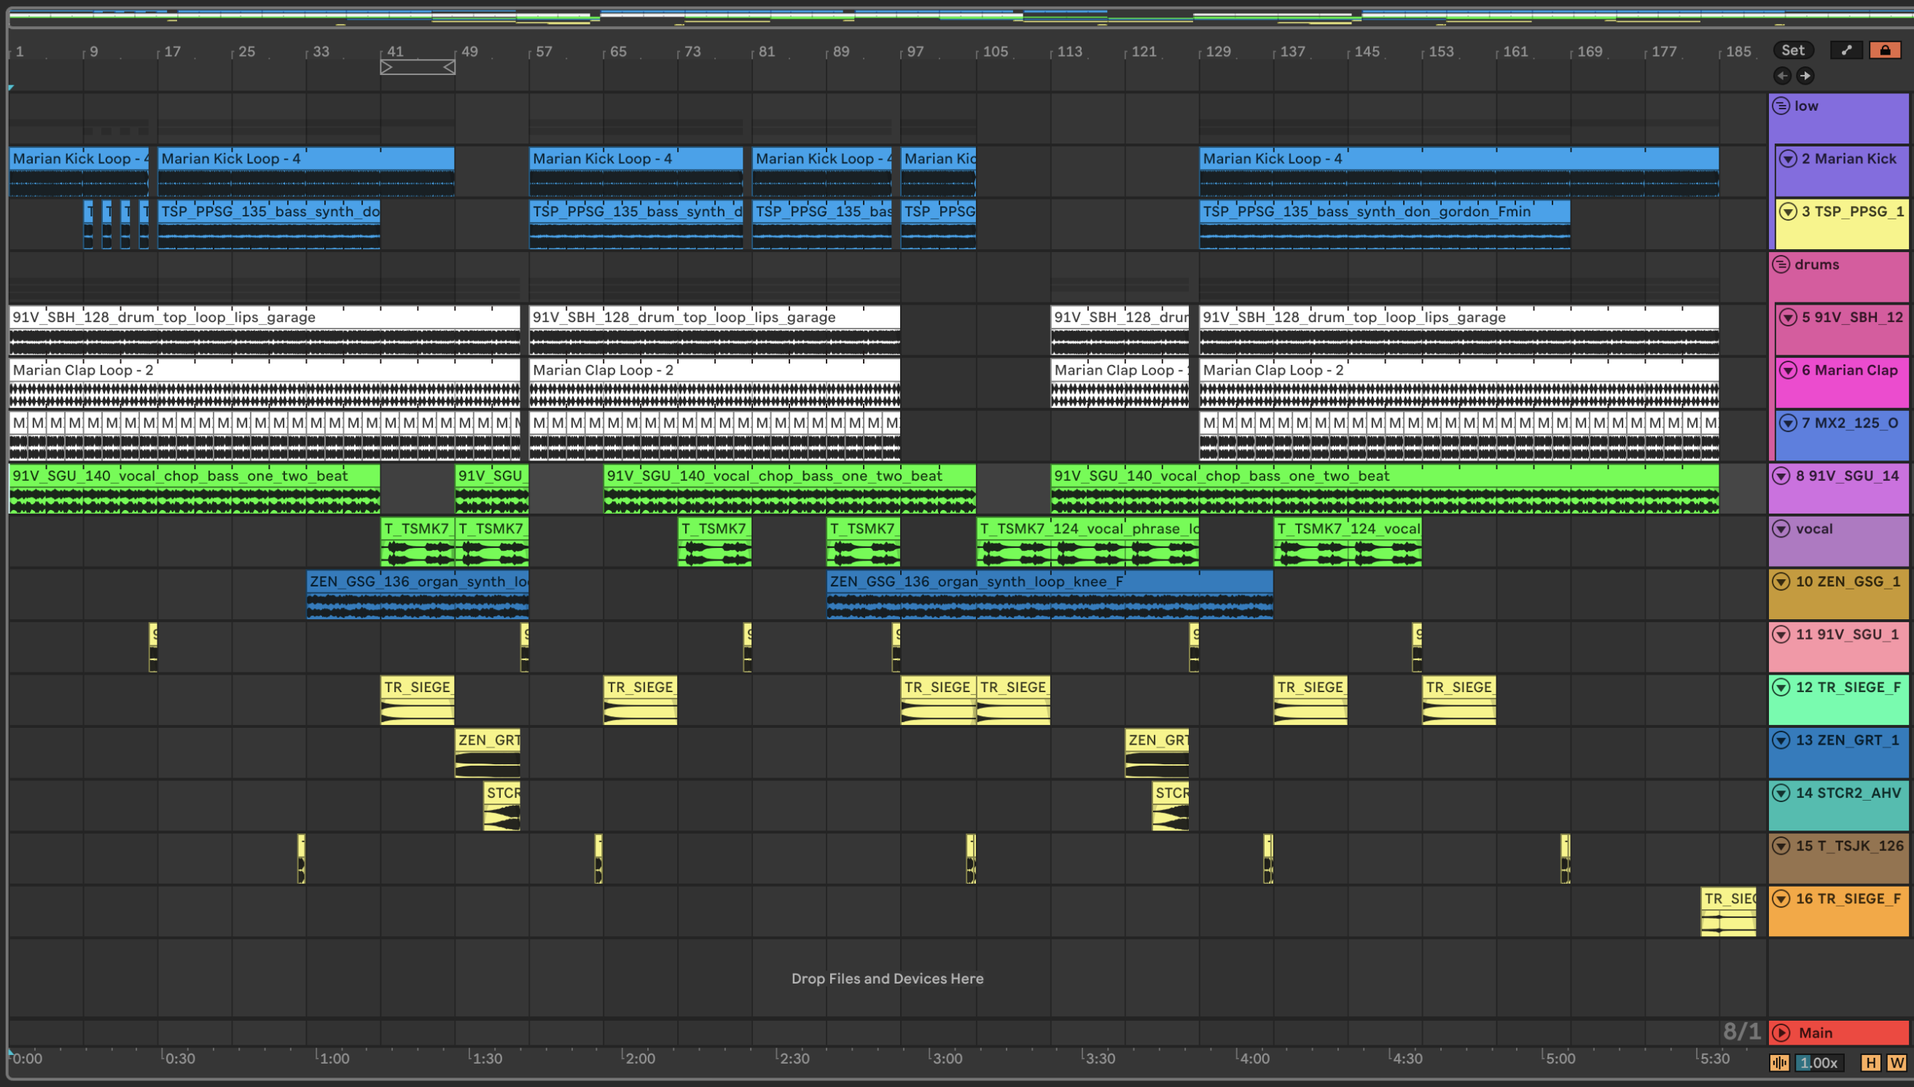Unfold the 'vocal' track arrow
This screenshot has width=1914, height=1087.
(1781, 529)
